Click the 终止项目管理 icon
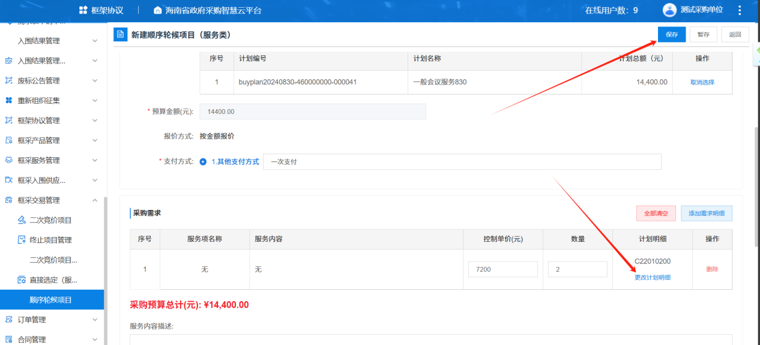This screenshot has width=760, height=345. click(22, 239)
